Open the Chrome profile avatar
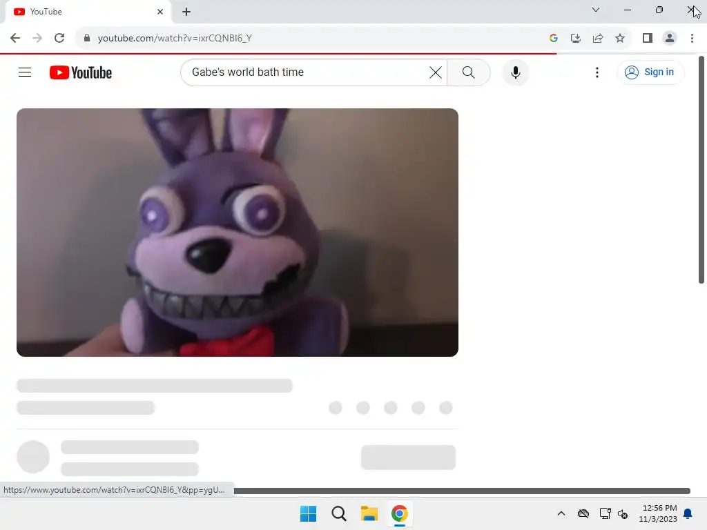Viewport: 707px width, 530px height. [670, 39]
